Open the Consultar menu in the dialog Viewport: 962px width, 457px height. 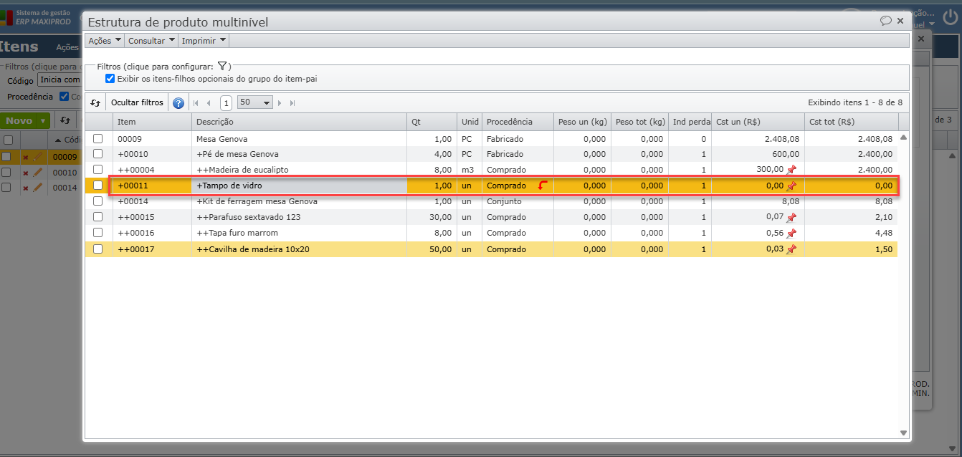click(151, 41)
